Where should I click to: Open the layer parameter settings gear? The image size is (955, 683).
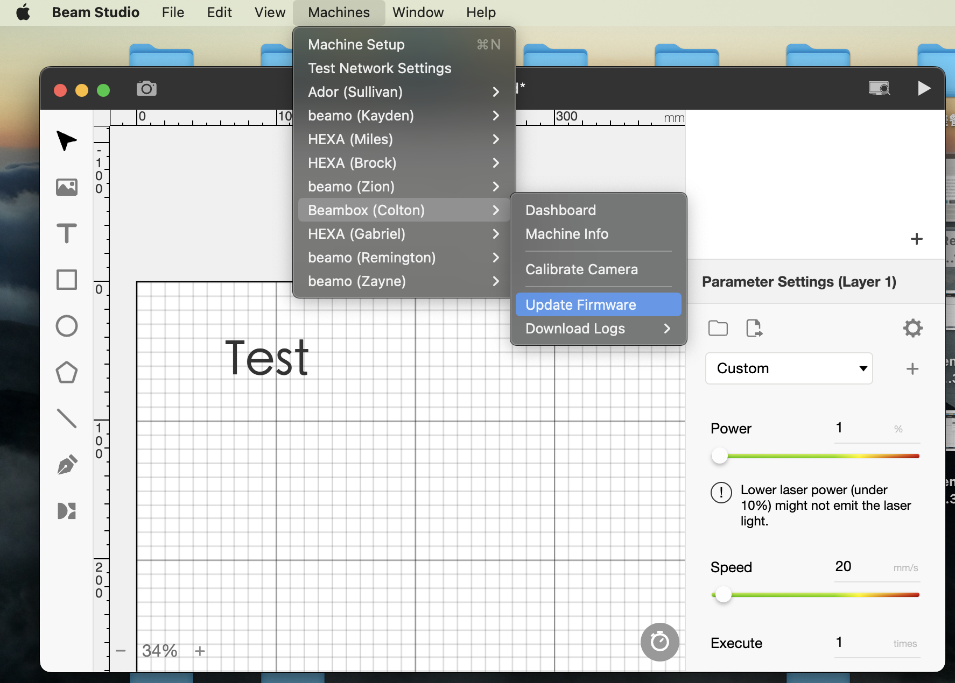point(912,328)
